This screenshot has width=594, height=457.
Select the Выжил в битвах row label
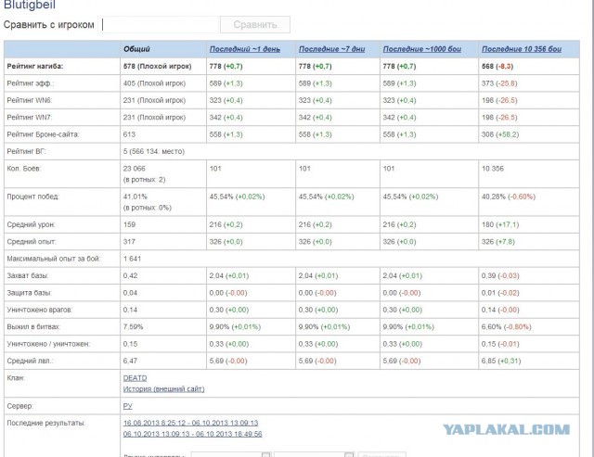pyautogui.click(x=33, y=327)
